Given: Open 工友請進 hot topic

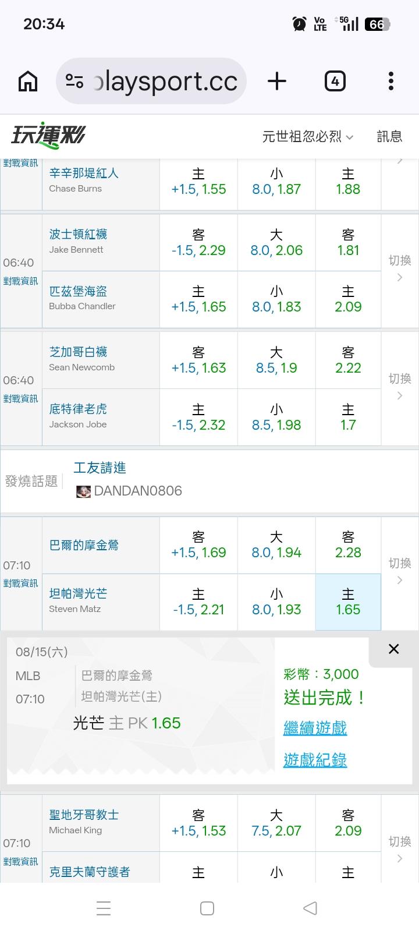Looking at the screenshot, I should tap(100, 468).
